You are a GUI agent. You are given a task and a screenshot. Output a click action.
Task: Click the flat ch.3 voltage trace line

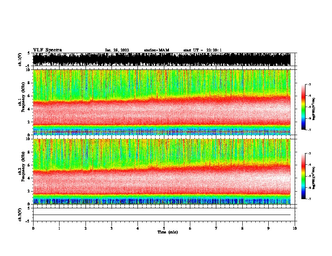[x=161, y=215]
